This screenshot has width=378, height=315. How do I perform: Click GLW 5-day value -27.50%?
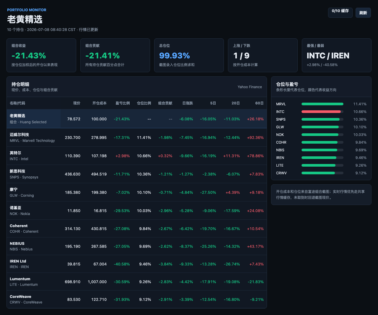[x=208, y=192]
